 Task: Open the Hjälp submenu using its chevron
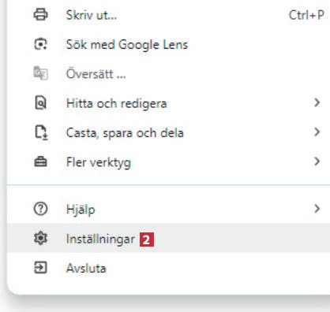[317, 209]
